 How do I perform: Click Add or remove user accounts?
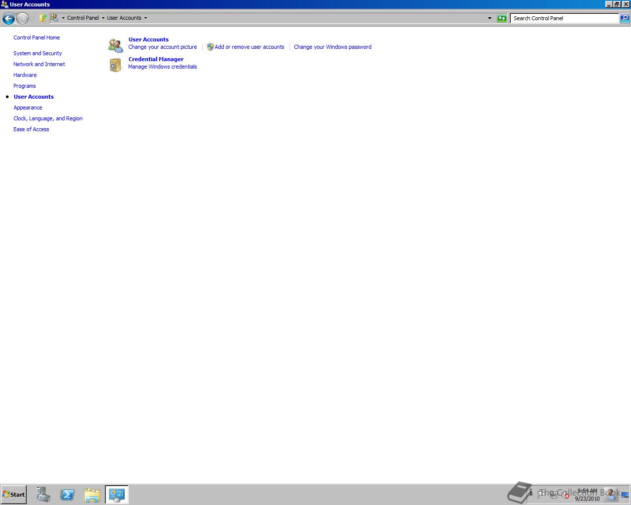click(x=249, y=47)
